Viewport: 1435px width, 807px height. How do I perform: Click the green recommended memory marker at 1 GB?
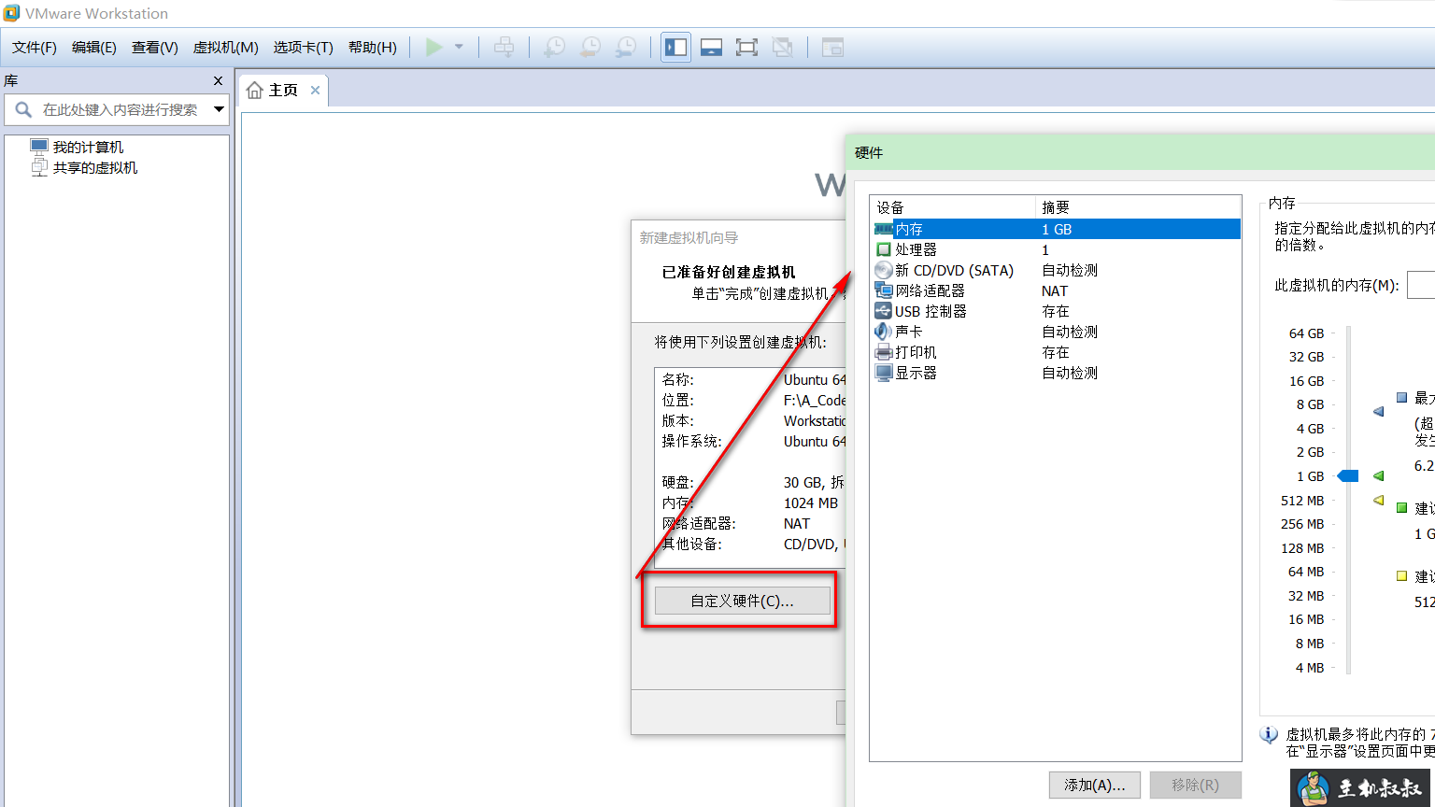coord(1379,476)
